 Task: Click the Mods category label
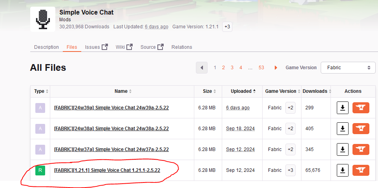click(65, 20)
